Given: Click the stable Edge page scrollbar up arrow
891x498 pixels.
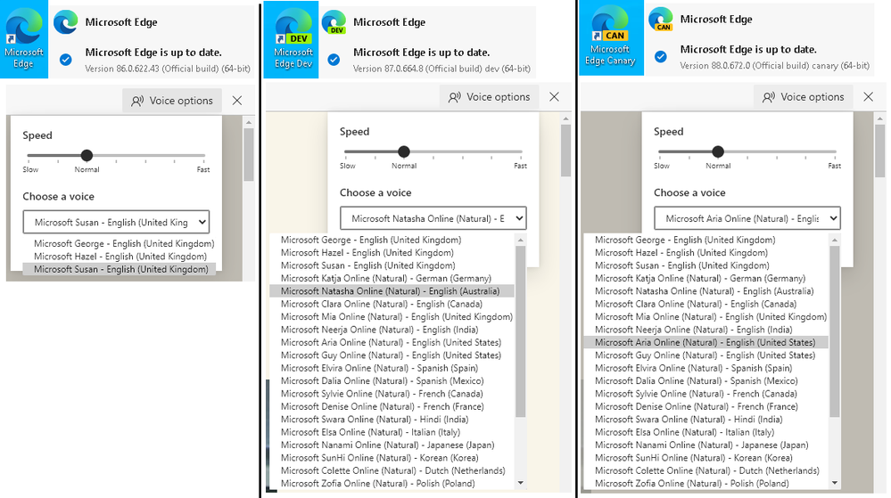Looking at the screenshot, I should coord(249,121).
